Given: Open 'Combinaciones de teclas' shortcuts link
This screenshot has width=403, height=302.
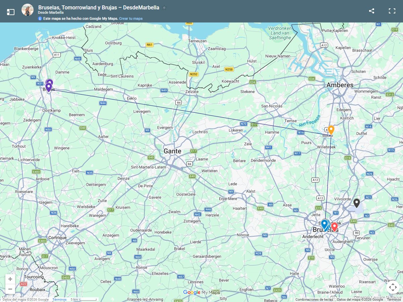Looking at the screenshot, I should pyautogui.click(x=314, y=300).
